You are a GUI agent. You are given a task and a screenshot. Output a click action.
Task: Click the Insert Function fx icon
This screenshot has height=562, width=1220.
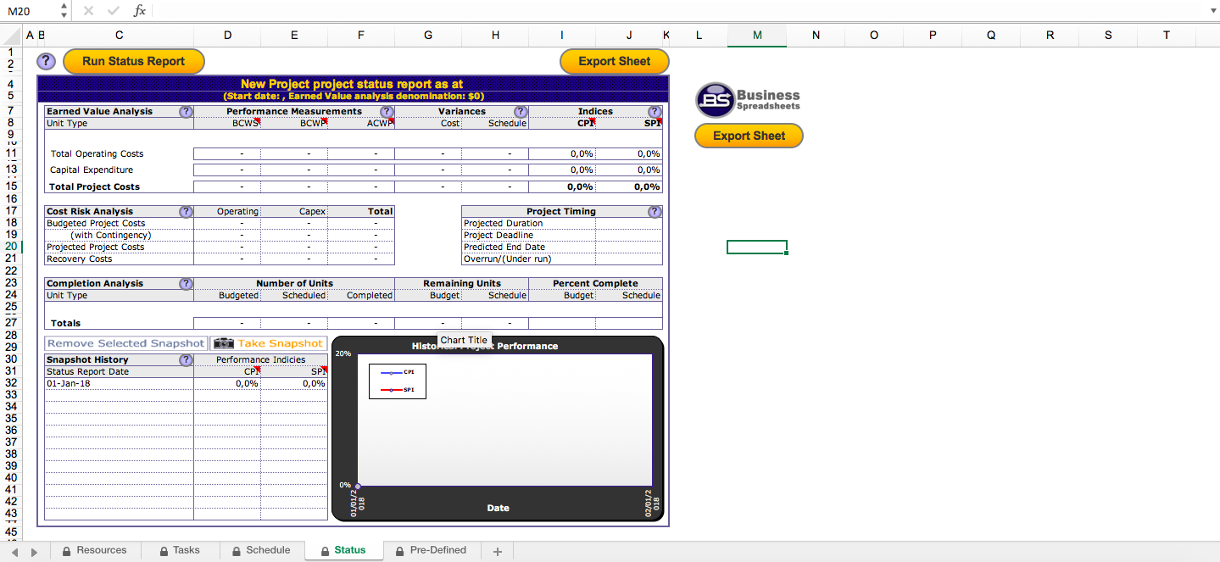click(x=138, y=11)
